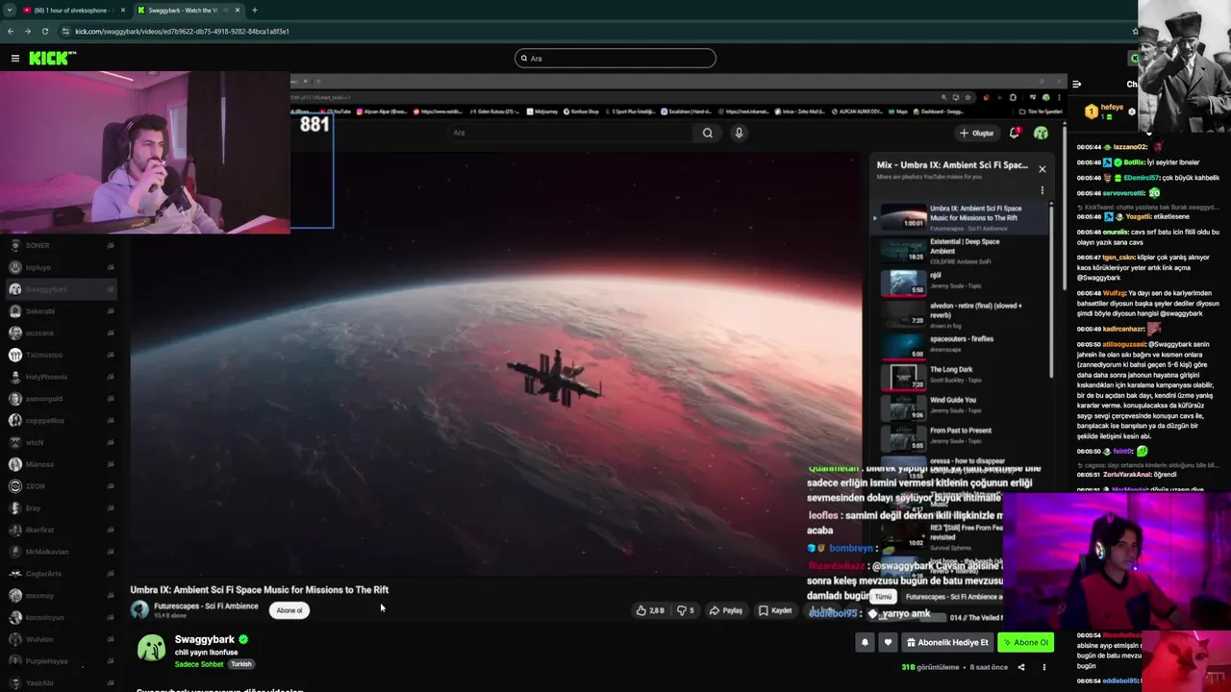Focus the Kick search box labeled Ara
Screen dimensions: 1231x692
click(x=615, y=59)
